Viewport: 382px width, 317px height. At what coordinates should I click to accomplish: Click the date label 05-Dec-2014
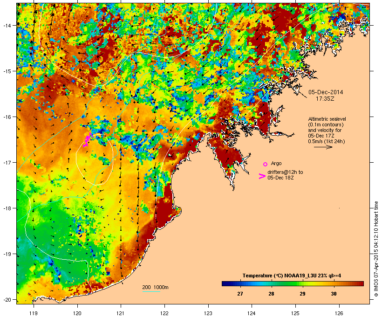tap(326, 92)
